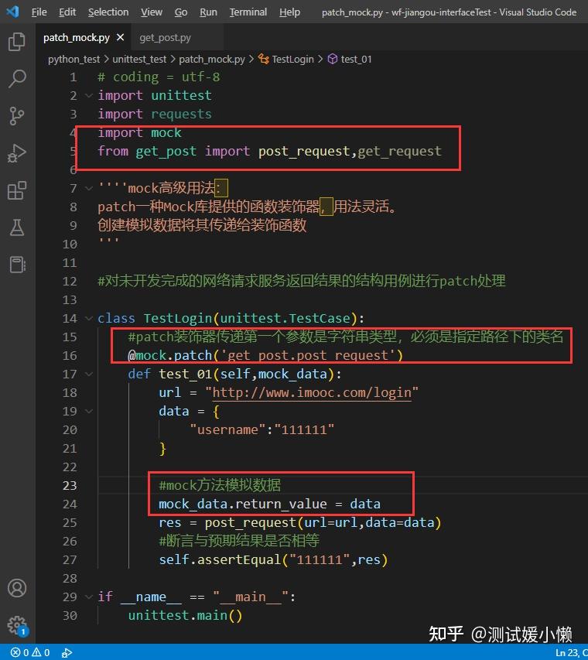Open the Edit menu
The image size is (588, 660).
click(67, 12)
